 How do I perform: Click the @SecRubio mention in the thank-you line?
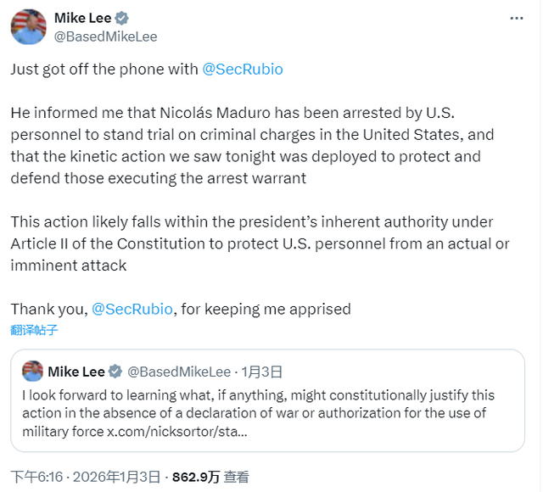point(132,309)
